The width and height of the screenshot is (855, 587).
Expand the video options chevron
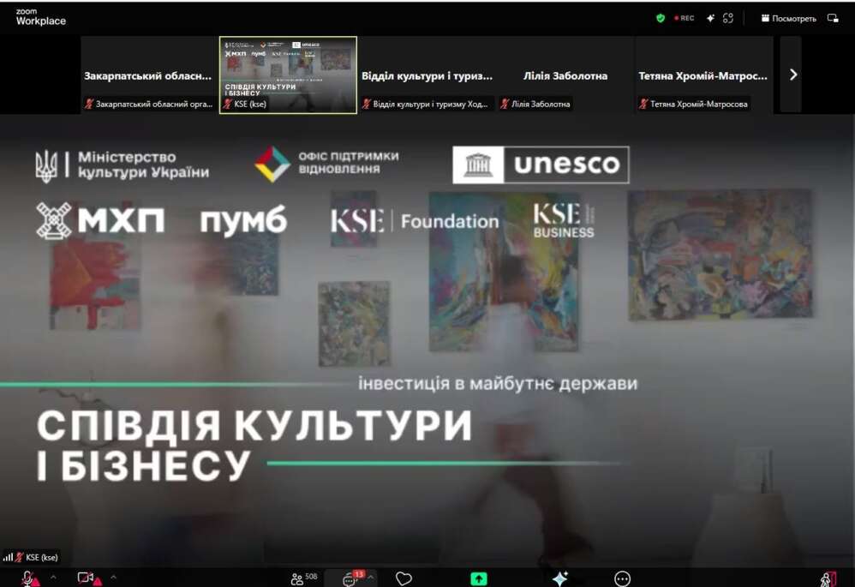[113, 577]
